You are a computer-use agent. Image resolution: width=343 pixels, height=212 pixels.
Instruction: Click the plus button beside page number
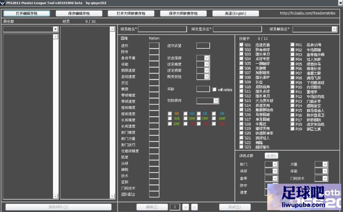click(x=185, y=207)
